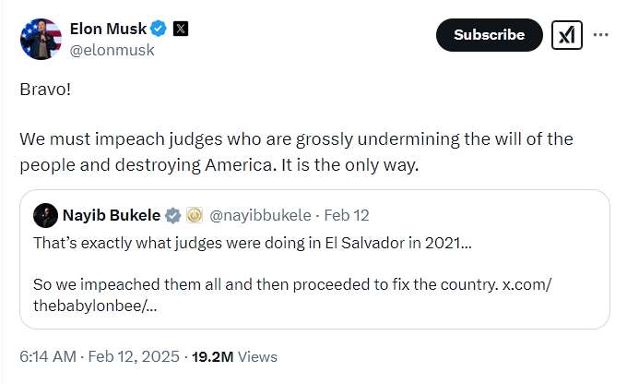Open the three-dot More options menu
Viewport: 627px width, 384px height.
click(x=600, y=35)
